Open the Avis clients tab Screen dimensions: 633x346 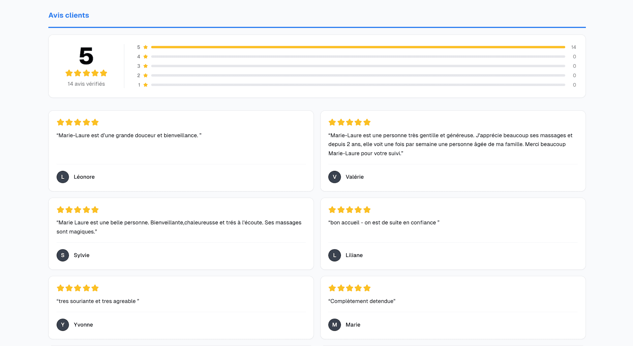click(x=69, y=15)
